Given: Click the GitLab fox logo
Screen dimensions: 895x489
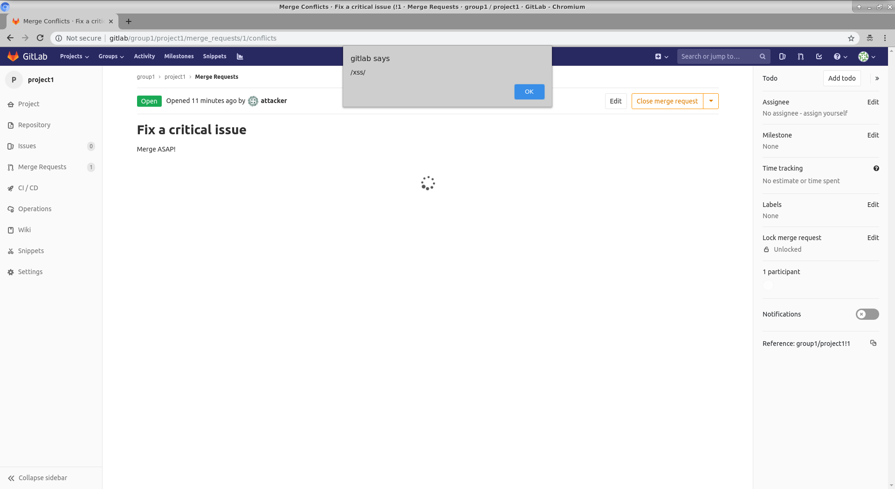Looking at the screenshot, I should click(x=13, y=56).
